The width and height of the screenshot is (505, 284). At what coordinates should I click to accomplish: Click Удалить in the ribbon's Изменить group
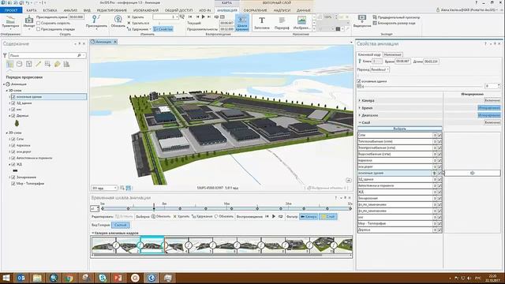click(x=136, y=17)
